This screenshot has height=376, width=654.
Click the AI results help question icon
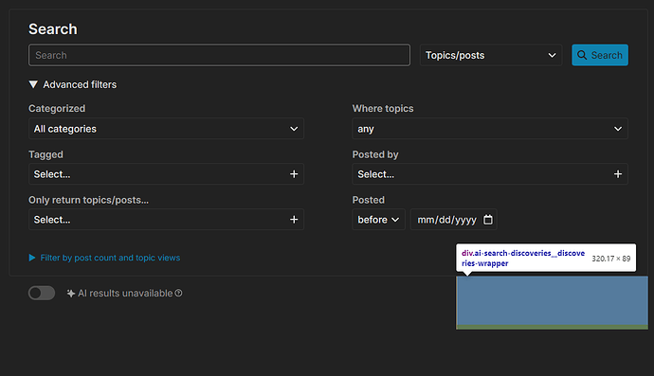click(x=178, y=293)
